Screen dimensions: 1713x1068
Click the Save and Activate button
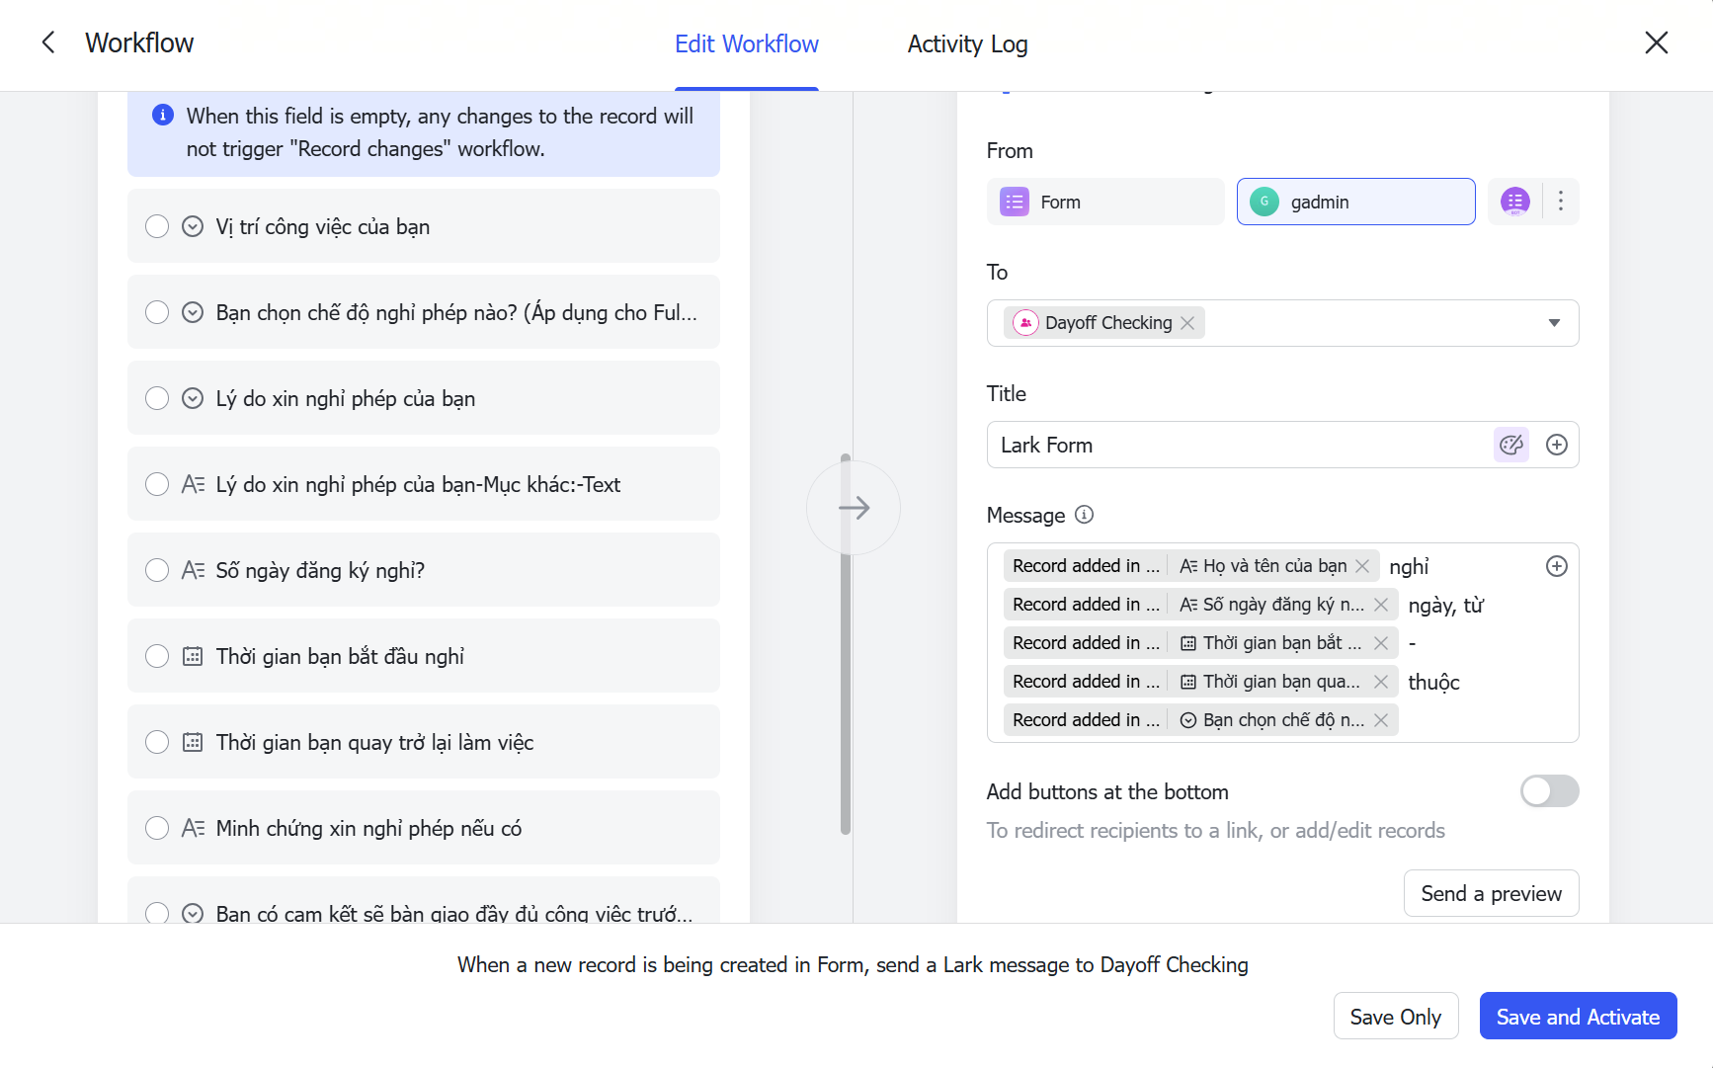pos(1577,1017)
